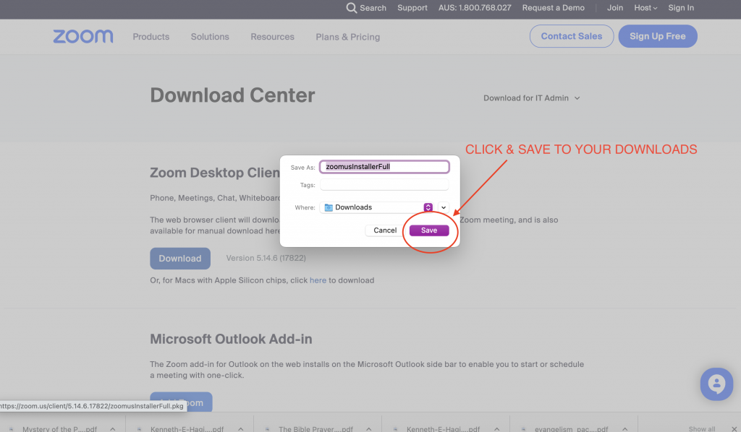Open the Zoom logo home link
This screenshot has width=741, height=432.
pos(83,36)
